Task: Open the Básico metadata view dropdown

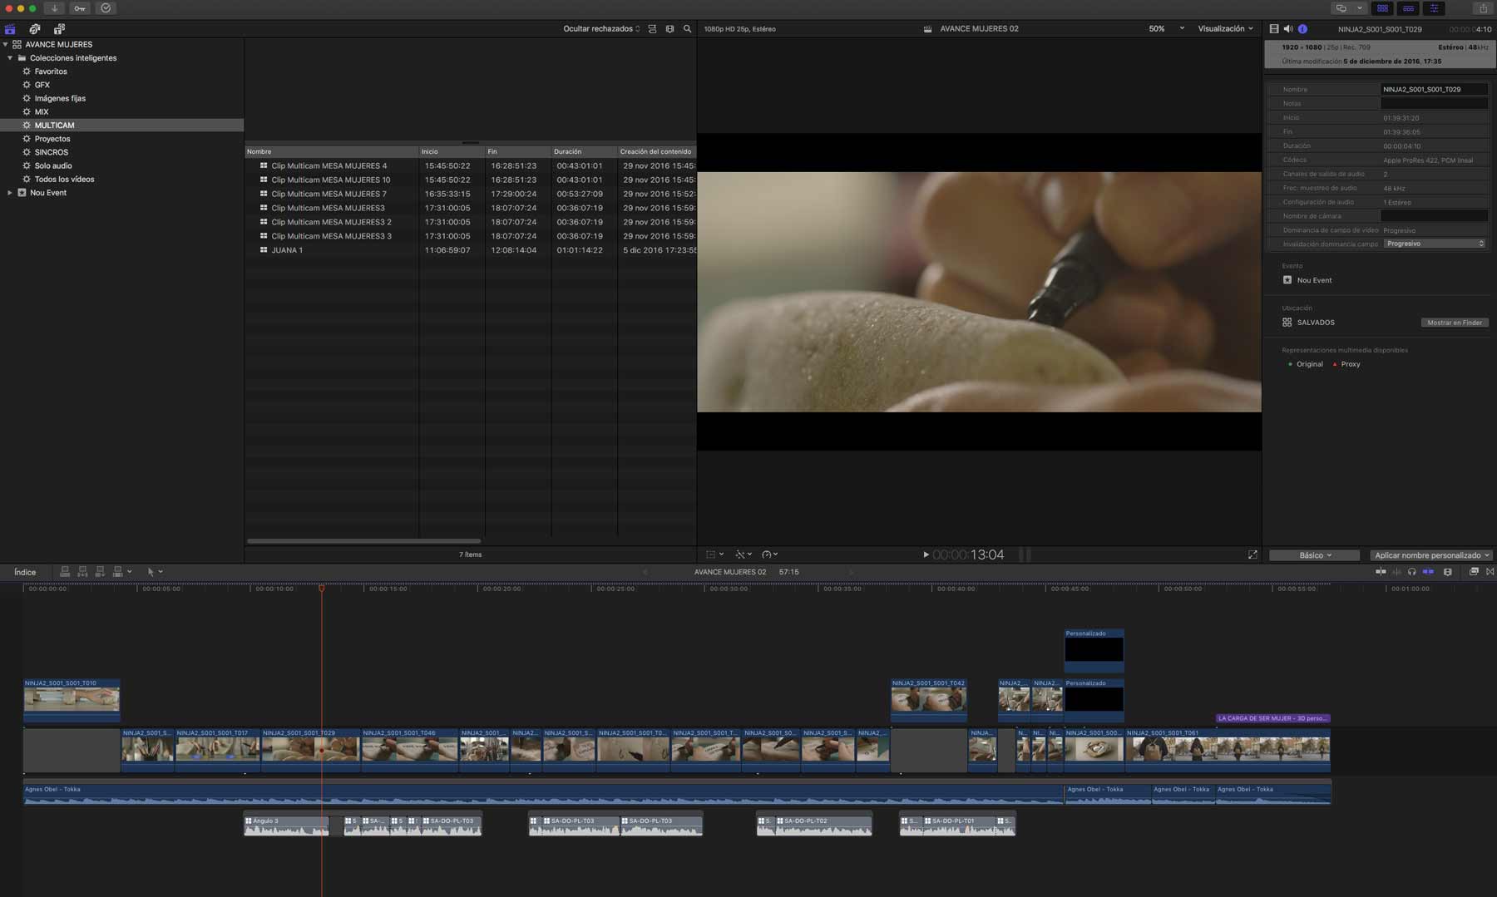Action: tap(1315, 555)
